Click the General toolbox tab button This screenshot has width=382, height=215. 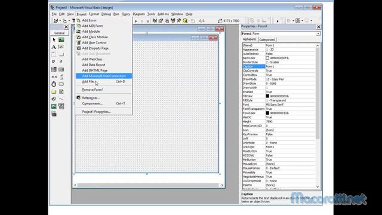click(x=60, y=33)
